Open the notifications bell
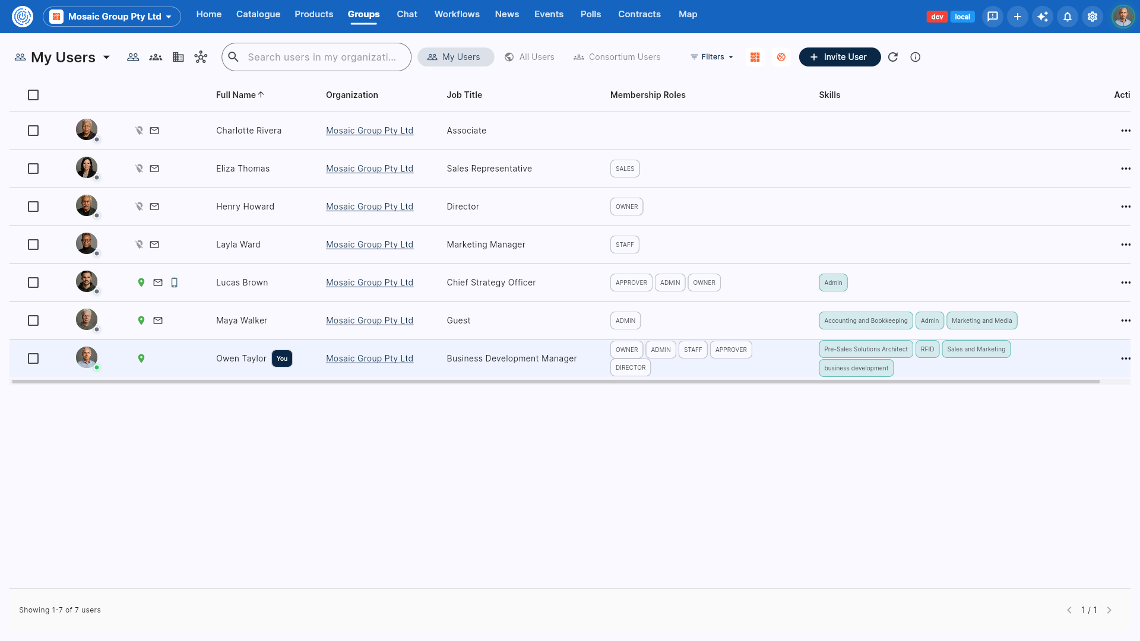The image size is (1140, 641). pyautogui.click(x=1068, y=17)
